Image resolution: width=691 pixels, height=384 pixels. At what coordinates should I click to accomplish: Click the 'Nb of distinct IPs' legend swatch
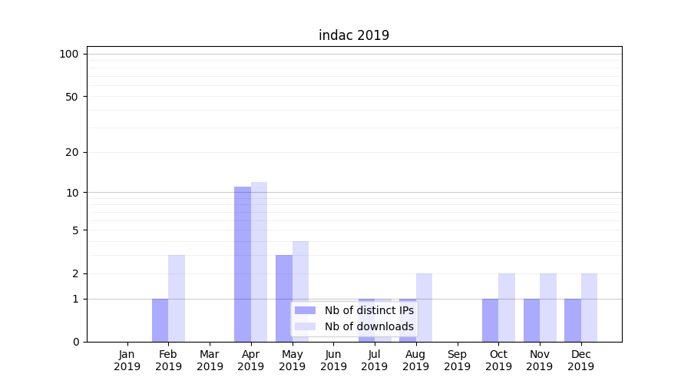(305, 310)
